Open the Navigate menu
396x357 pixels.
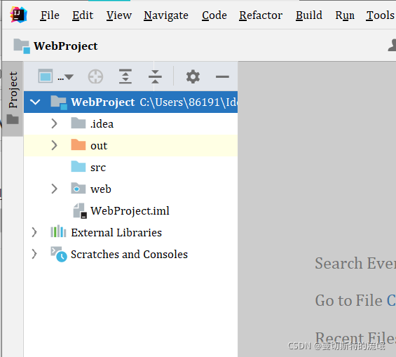(x=166, y=15)
